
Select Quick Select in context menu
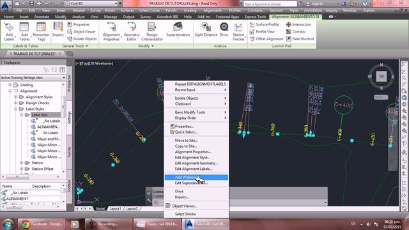pyautogui.click(x=196, y=132)
